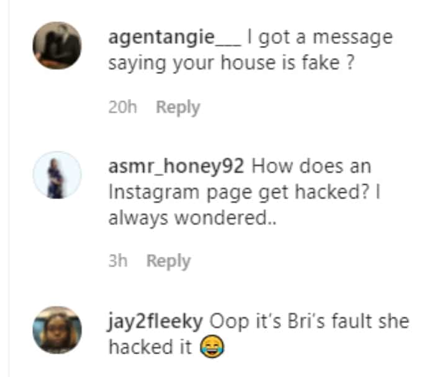The image size is (422, 377).
Task: Open asmr_honey92 profile picture
Action: [57, 175]
